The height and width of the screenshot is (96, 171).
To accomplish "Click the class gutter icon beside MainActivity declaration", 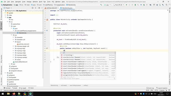I will click(47, 19).
